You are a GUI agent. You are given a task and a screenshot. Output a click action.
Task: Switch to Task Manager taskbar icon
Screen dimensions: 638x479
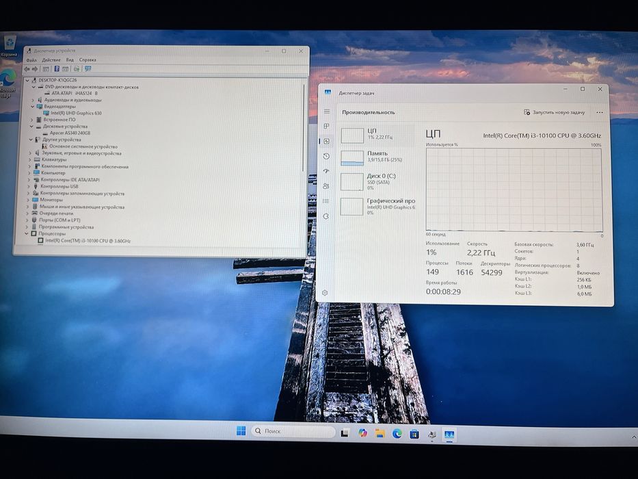(x=449, y=435)
